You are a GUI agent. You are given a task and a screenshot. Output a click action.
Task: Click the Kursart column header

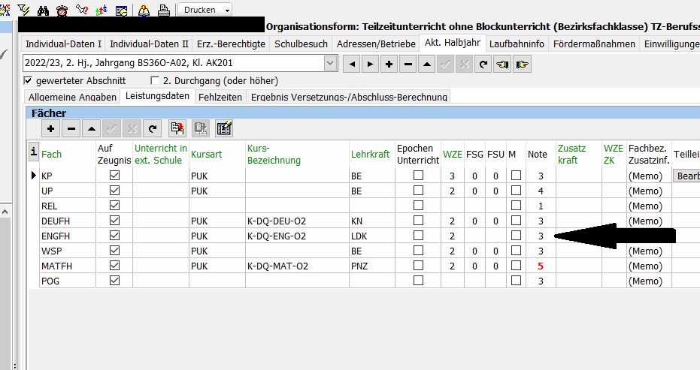click(x=206, y=155)
